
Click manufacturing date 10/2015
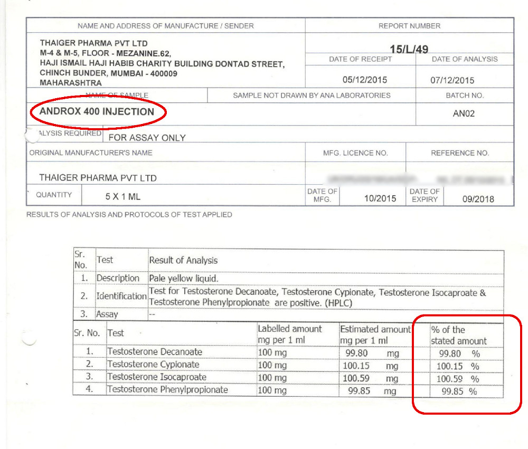coord(380,198)
